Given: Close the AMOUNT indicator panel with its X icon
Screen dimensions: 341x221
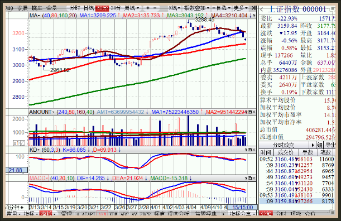Looking at the screenshot, I should coord(254,112).
